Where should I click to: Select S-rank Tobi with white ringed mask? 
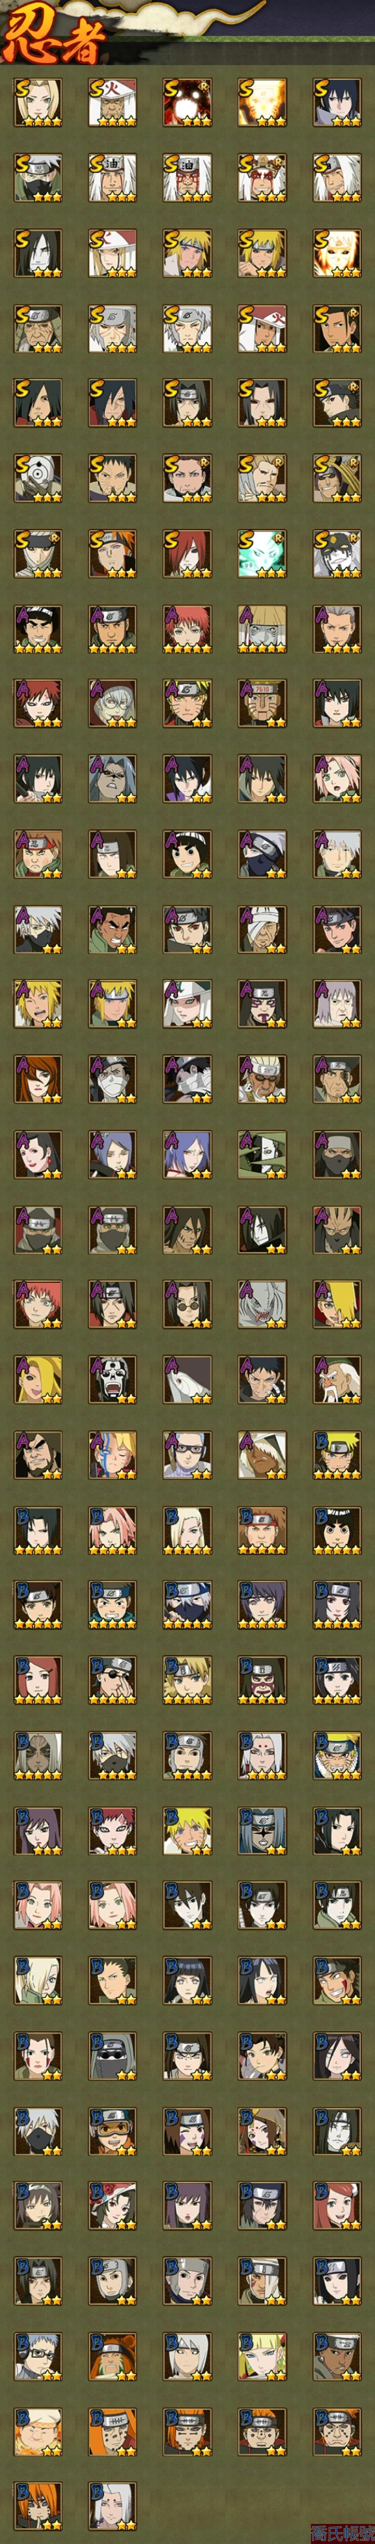(38, 478)
